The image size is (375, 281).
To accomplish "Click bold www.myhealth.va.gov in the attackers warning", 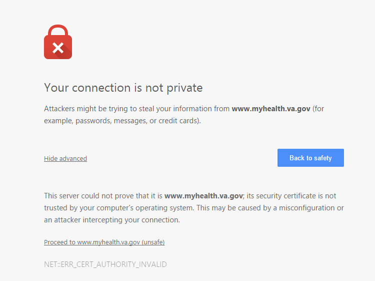I will (x=271, y=109).
